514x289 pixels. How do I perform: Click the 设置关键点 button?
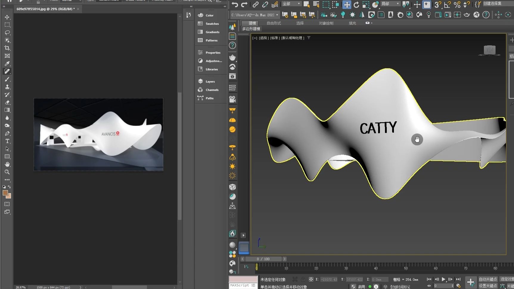[488, 286]
